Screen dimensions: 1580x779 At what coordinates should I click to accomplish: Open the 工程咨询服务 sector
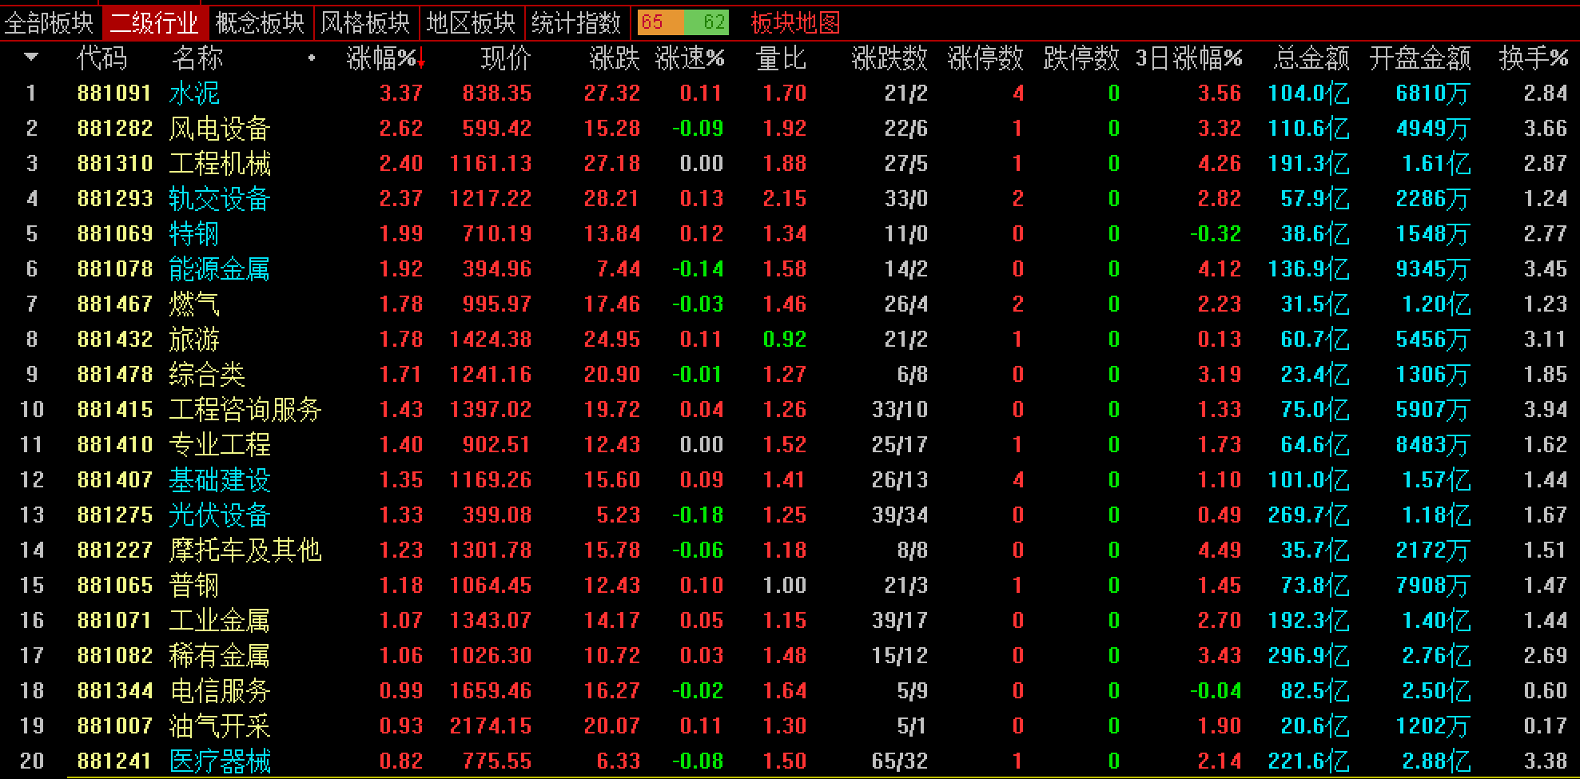[x=245, y=410]
